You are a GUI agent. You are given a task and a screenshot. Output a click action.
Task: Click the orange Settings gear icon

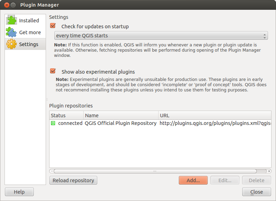click(x=11, y=44)
